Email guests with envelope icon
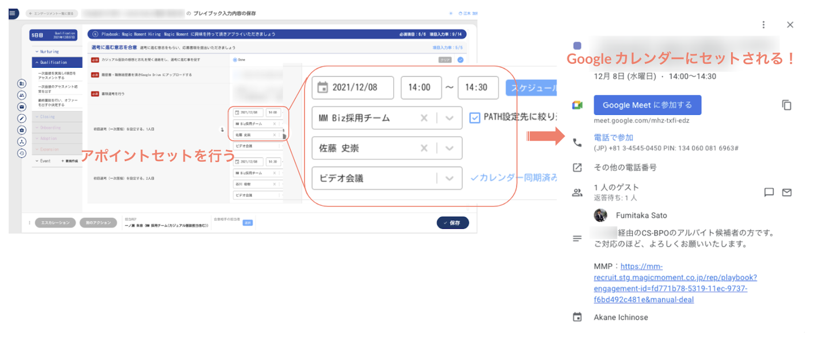Viewport: 829px width, 349px height. point(787,192)
